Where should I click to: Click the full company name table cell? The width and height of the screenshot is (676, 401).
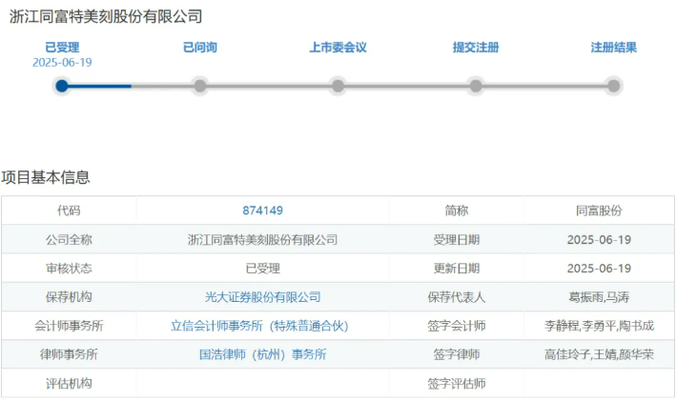262,239
